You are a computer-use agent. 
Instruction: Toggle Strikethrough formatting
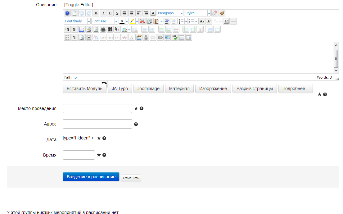coord(117,13)
